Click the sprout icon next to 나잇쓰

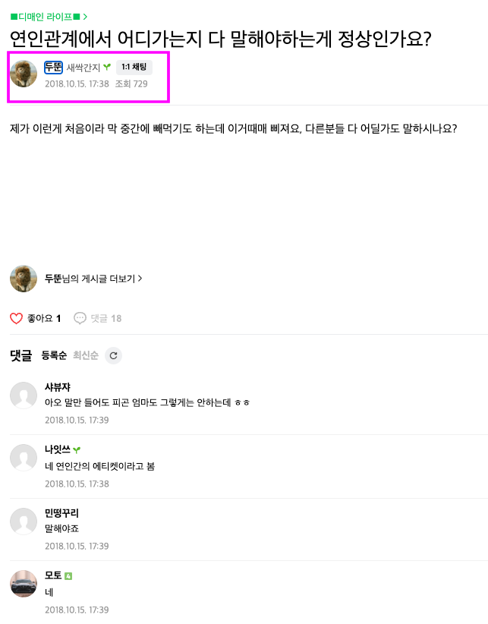pyautogui.click(x=77, y=449)
